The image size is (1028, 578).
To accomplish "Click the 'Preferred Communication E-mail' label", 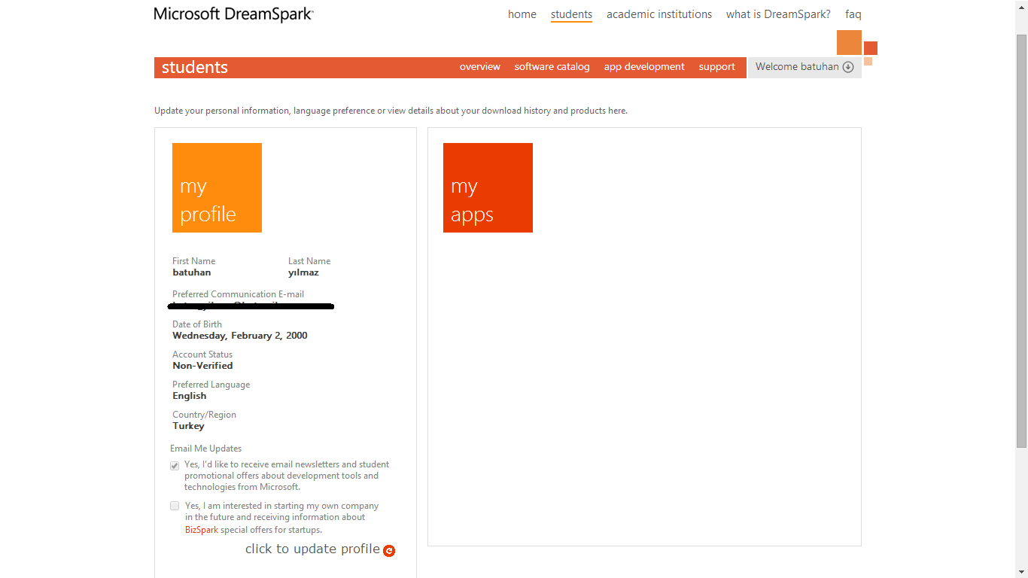I will point(238,294).
